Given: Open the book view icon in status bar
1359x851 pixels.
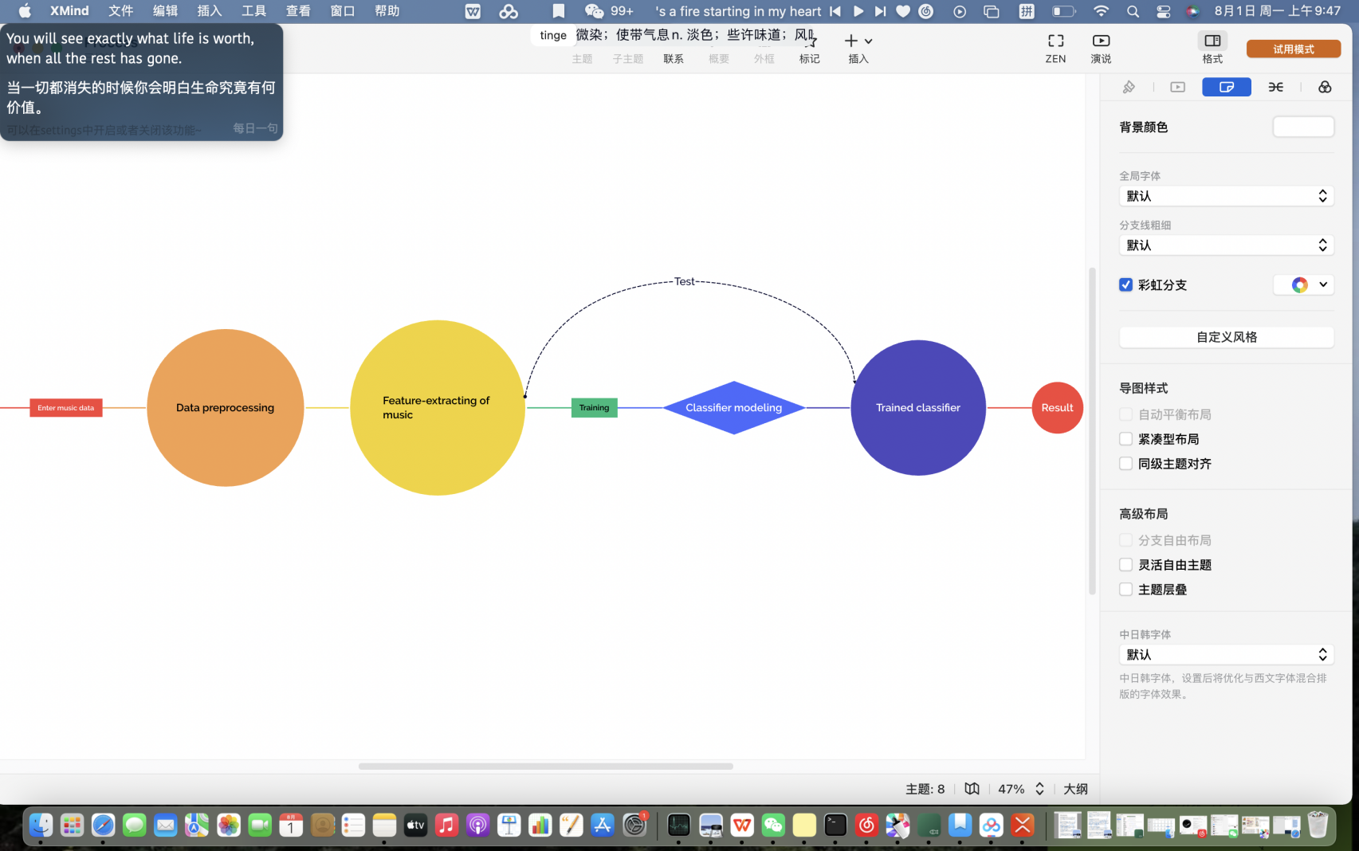Looking at the screenshot, I should point(972,789).
